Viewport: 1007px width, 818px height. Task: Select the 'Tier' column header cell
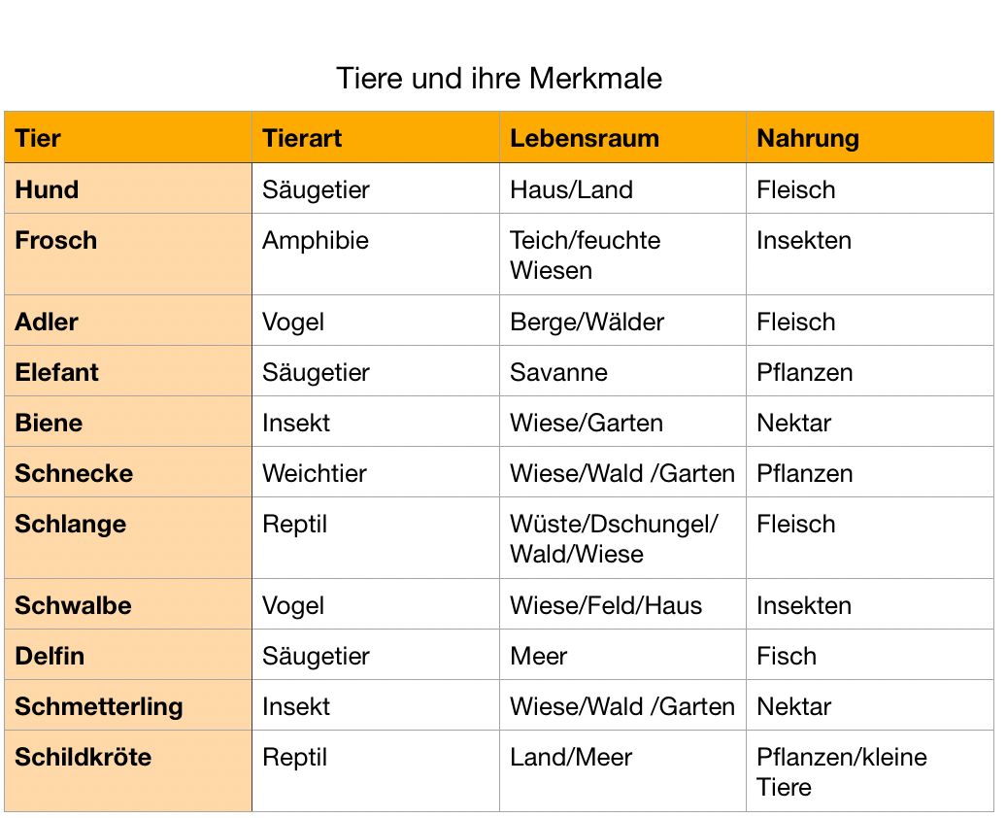click(x=127, y=138)
